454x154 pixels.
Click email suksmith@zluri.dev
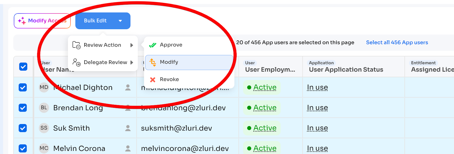(176, 128)
